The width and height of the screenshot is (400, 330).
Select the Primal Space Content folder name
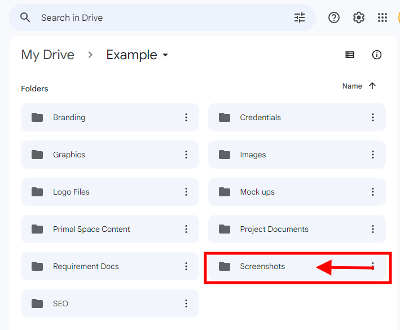tap(91, 229)
